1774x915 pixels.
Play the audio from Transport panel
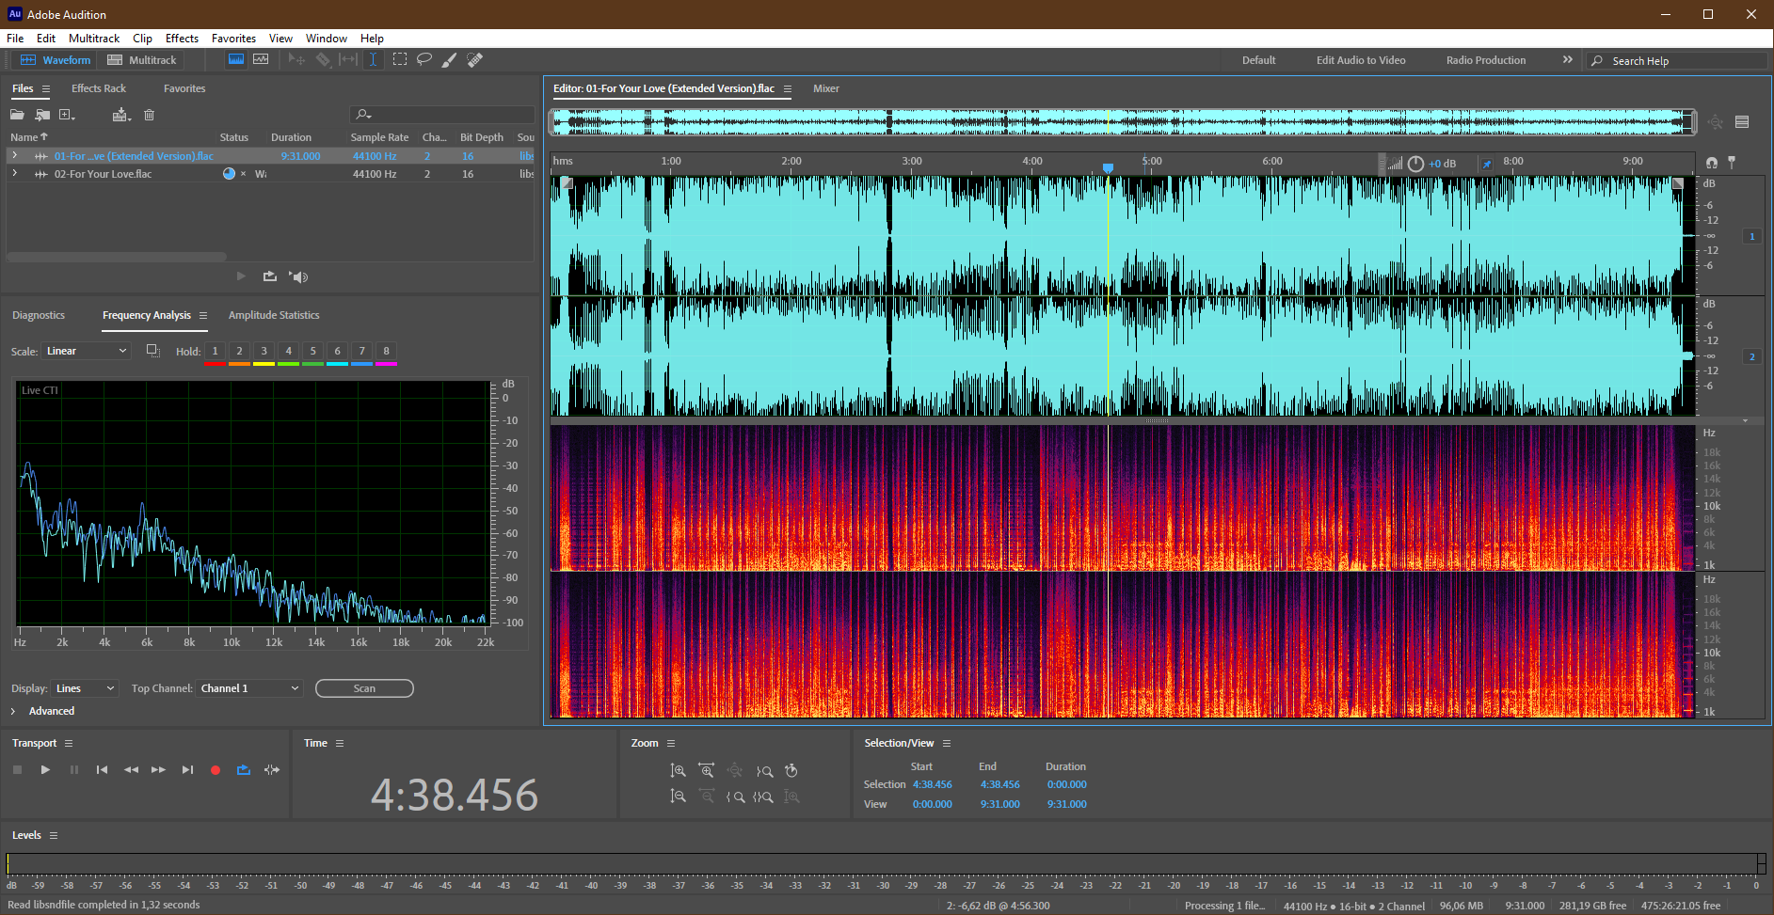pos(45,769)
